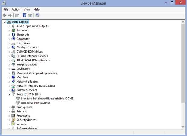Select the Network adapters label
The height and width of the screenshot is (136, 187).
click(x=27, y=82)
